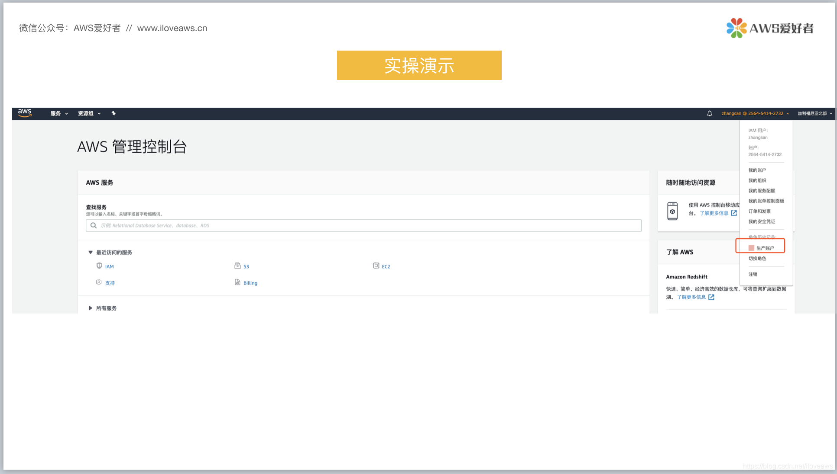Click the Billing document icon
The width and height of the screenshot is (837, 474).
tap(237, 282)
